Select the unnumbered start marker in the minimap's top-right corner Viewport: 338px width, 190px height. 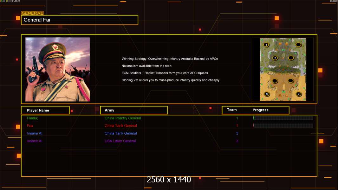pyautogui.click(x=298, y=45)
